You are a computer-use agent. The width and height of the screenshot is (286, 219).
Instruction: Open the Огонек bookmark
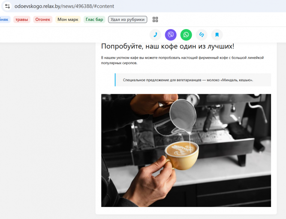pos(43,20)
